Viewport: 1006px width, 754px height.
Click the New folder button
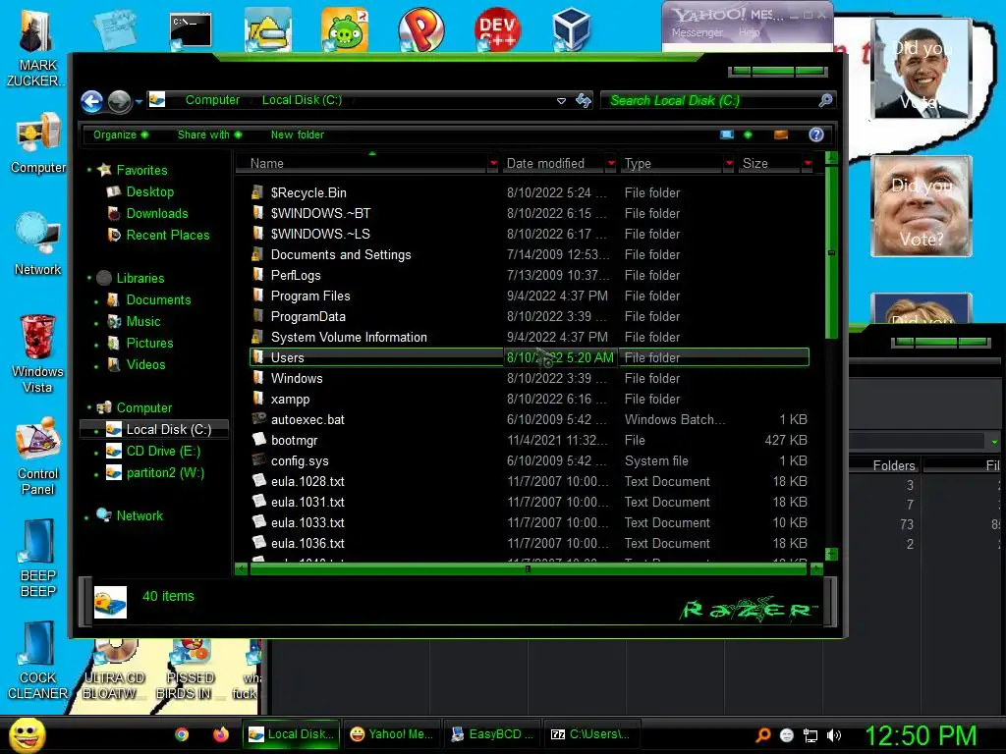coord(297,135)
